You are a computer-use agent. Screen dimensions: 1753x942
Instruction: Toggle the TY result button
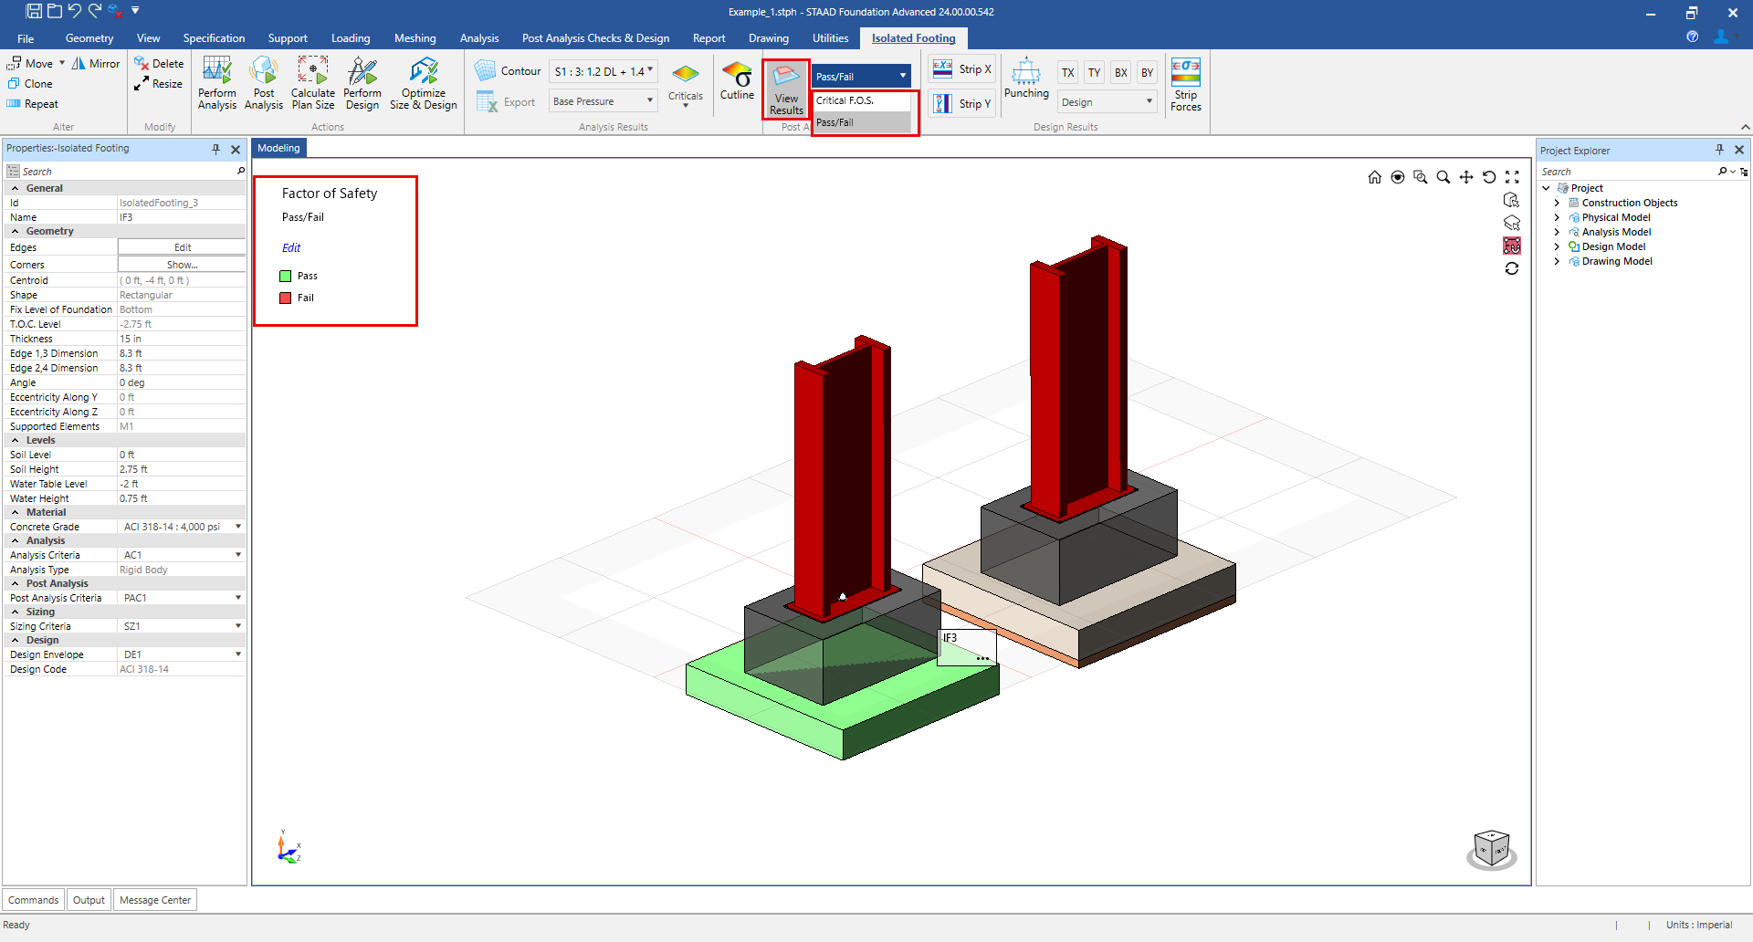tap(1094, 73)
